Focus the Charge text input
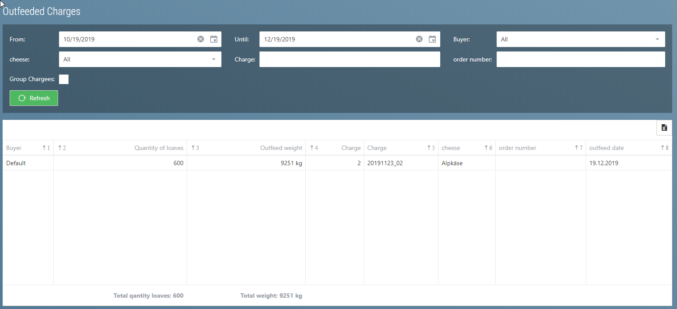Screen dimensions: 677x309 (x=349, y=59)
